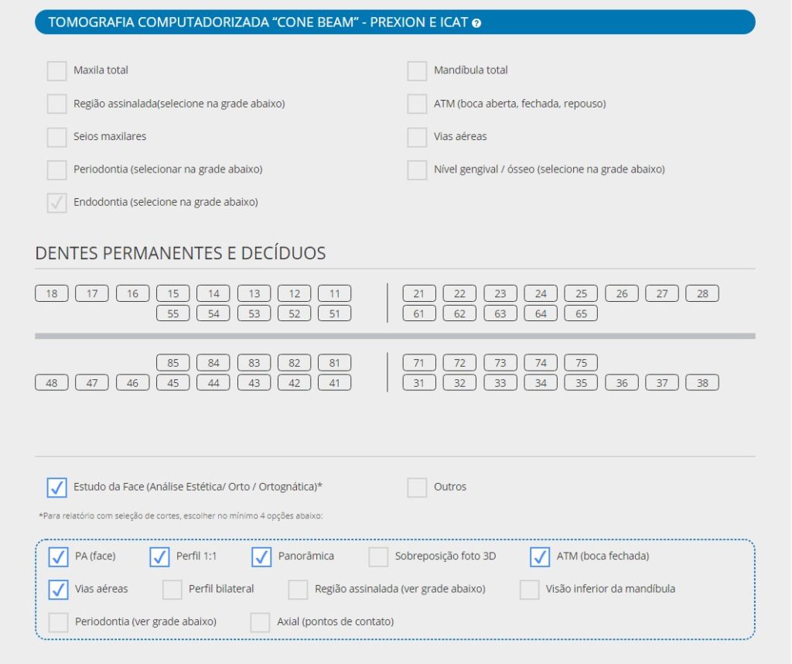This screenshot has width=792, height=664.
Task: Pick tooth 13 in the grid
Action: pos(254,293)
